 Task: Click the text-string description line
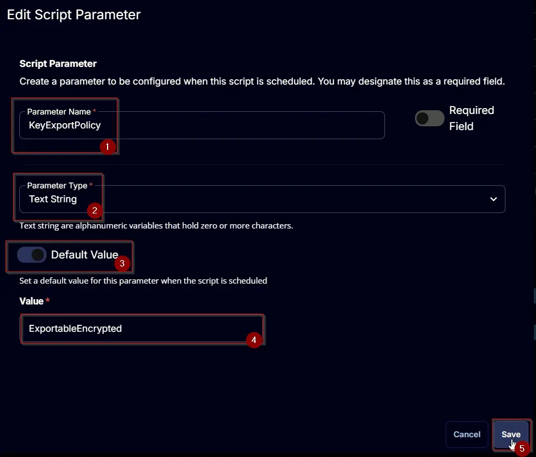[x=156, y=226]
